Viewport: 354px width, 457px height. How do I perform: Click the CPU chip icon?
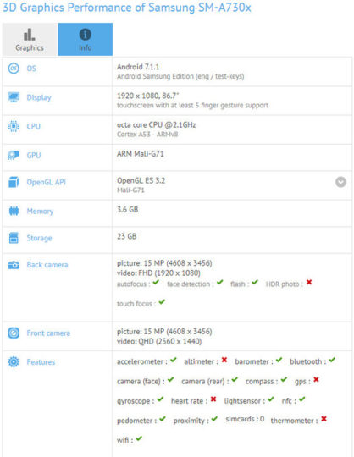click(14, 126)
